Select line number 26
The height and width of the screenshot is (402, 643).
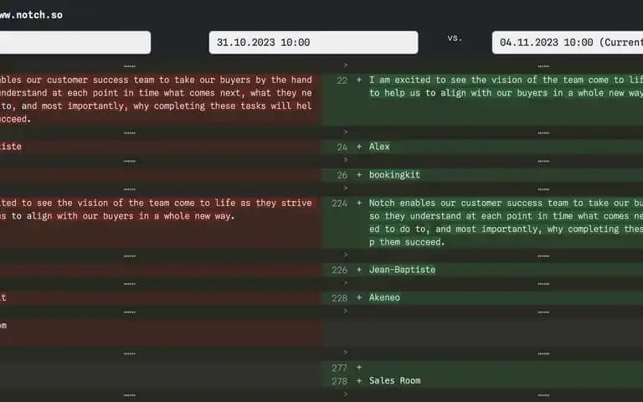tap(342, 176)
